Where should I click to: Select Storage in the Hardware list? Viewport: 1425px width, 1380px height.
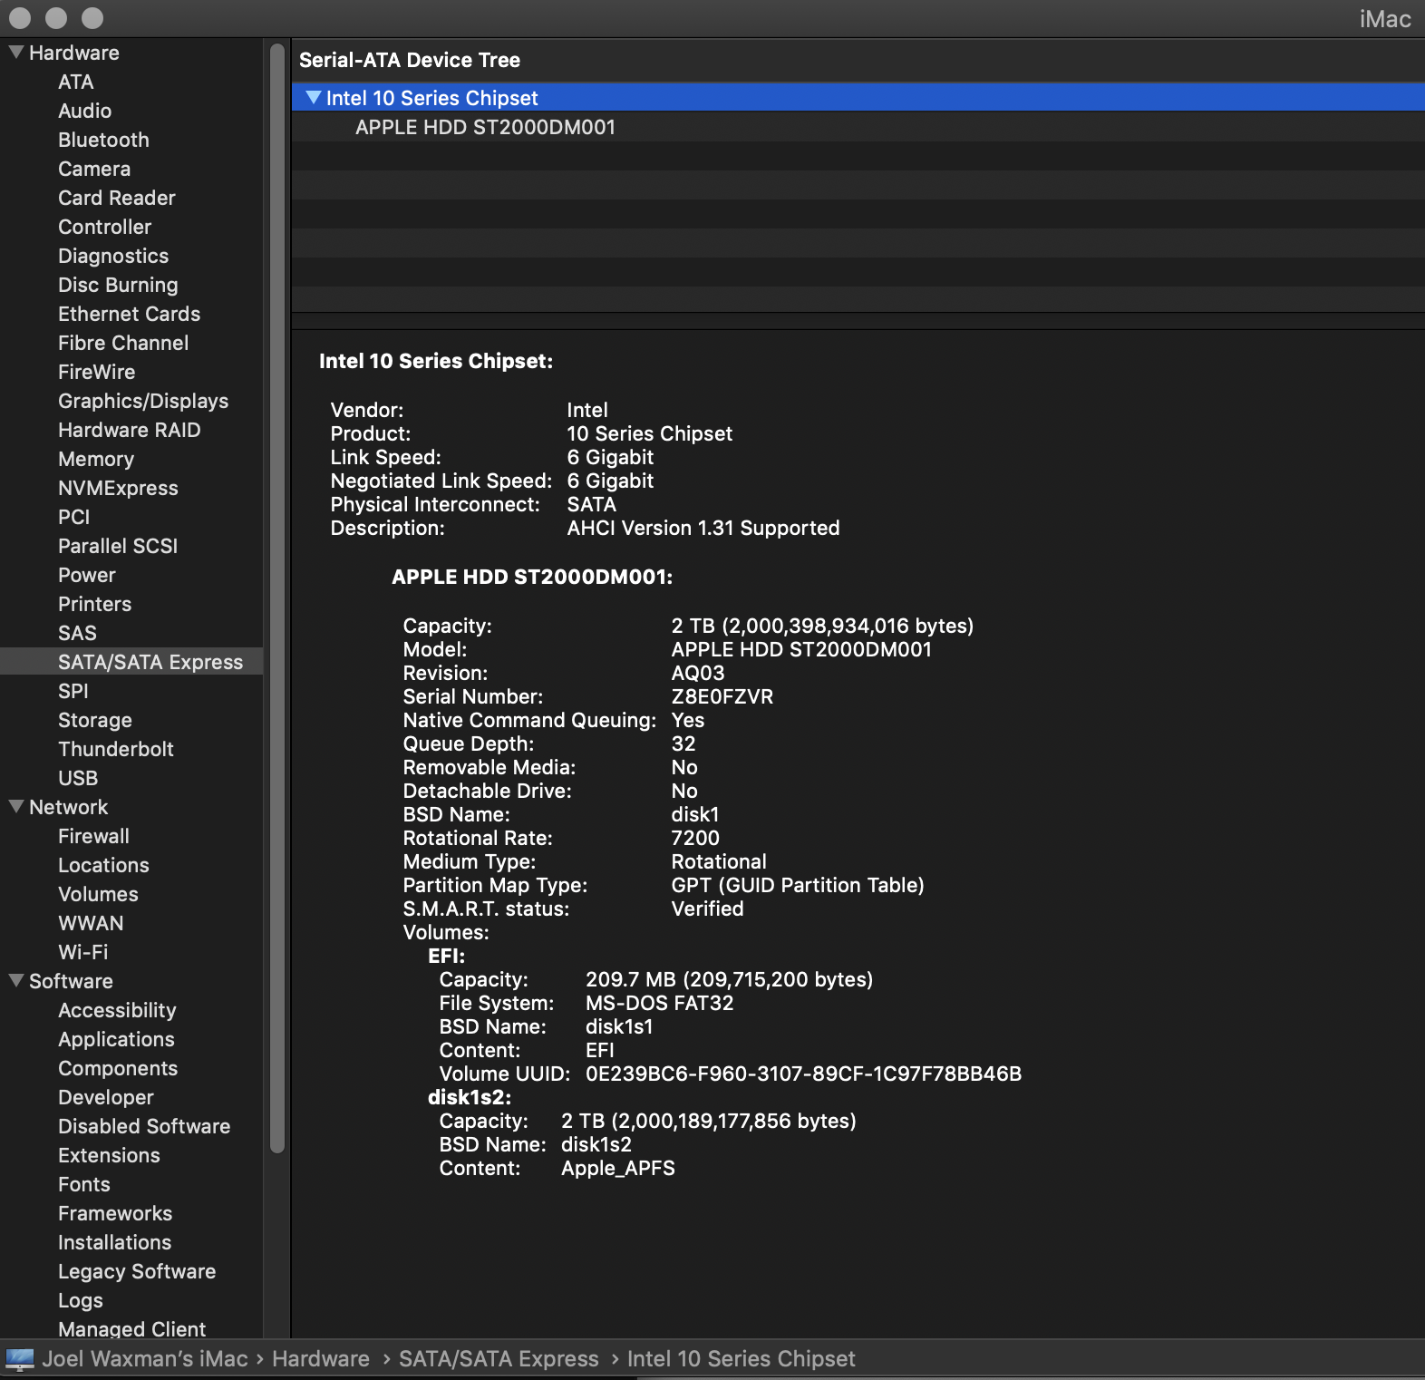tap(95, 720)
